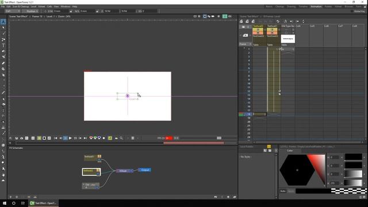Viewport: 368px width, 207px height.
Task: Click the frame slider handle in viewer
Action: point(219,138)
